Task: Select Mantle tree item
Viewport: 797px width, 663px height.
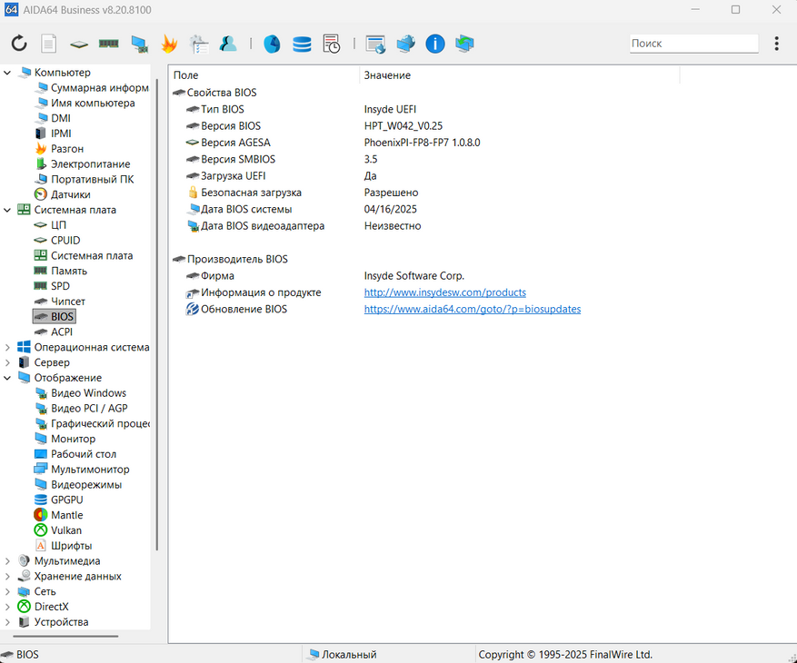Action: tap(58, 515)
